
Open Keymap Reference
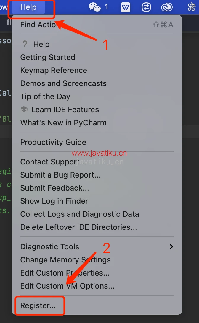click(53, 70)
